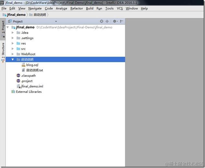Screen dimensions: 205x168
Task: Select the External Libraries label
Action: [x=29, y=92]
